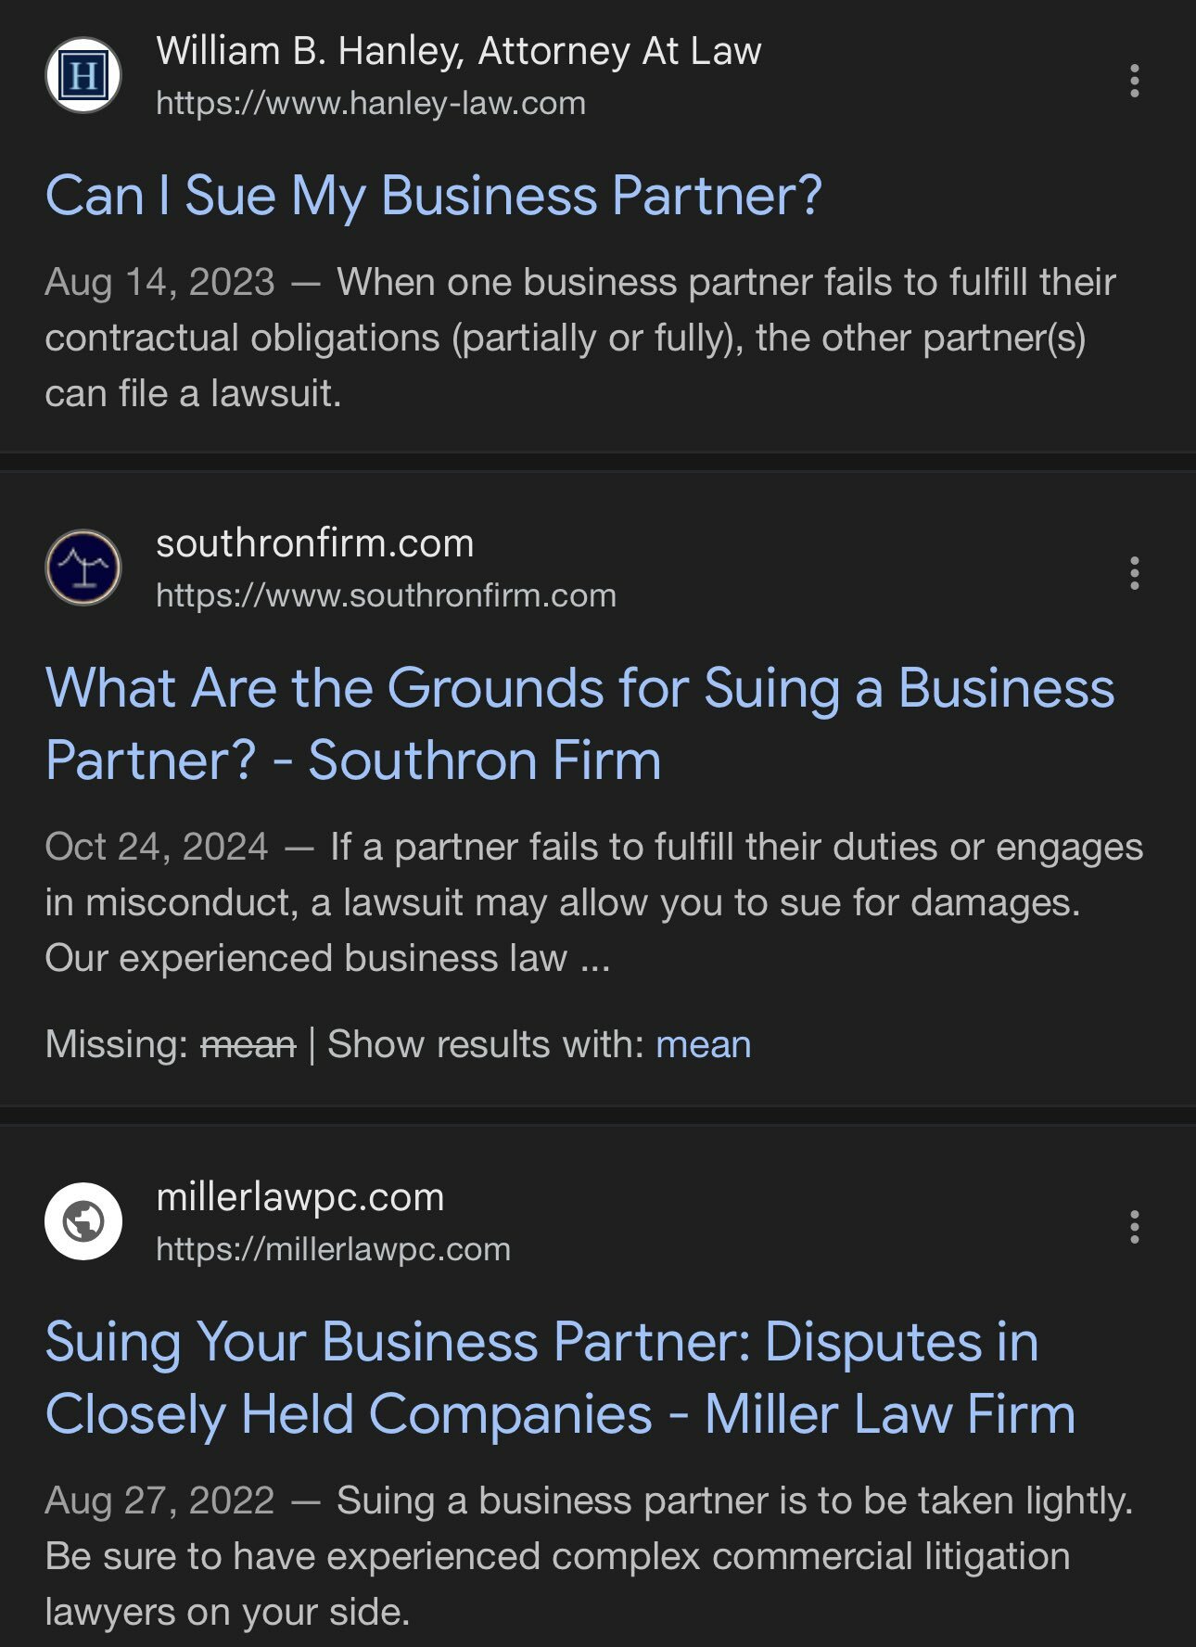The width and height of the screenshot is (1196, 1647).
Task: Show results with "mean" link
Action: pos(703,1044)
